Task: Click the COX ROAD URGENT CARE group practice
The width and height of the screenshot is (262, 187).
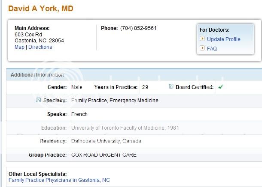Action: (x=104, y=155)
